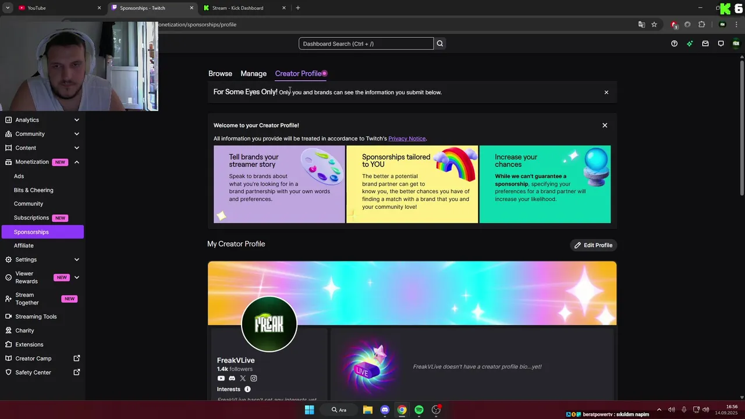This screenshot has height=419, width=745.
Task: Show hidden system tray icons
Action: coord(659,410)
